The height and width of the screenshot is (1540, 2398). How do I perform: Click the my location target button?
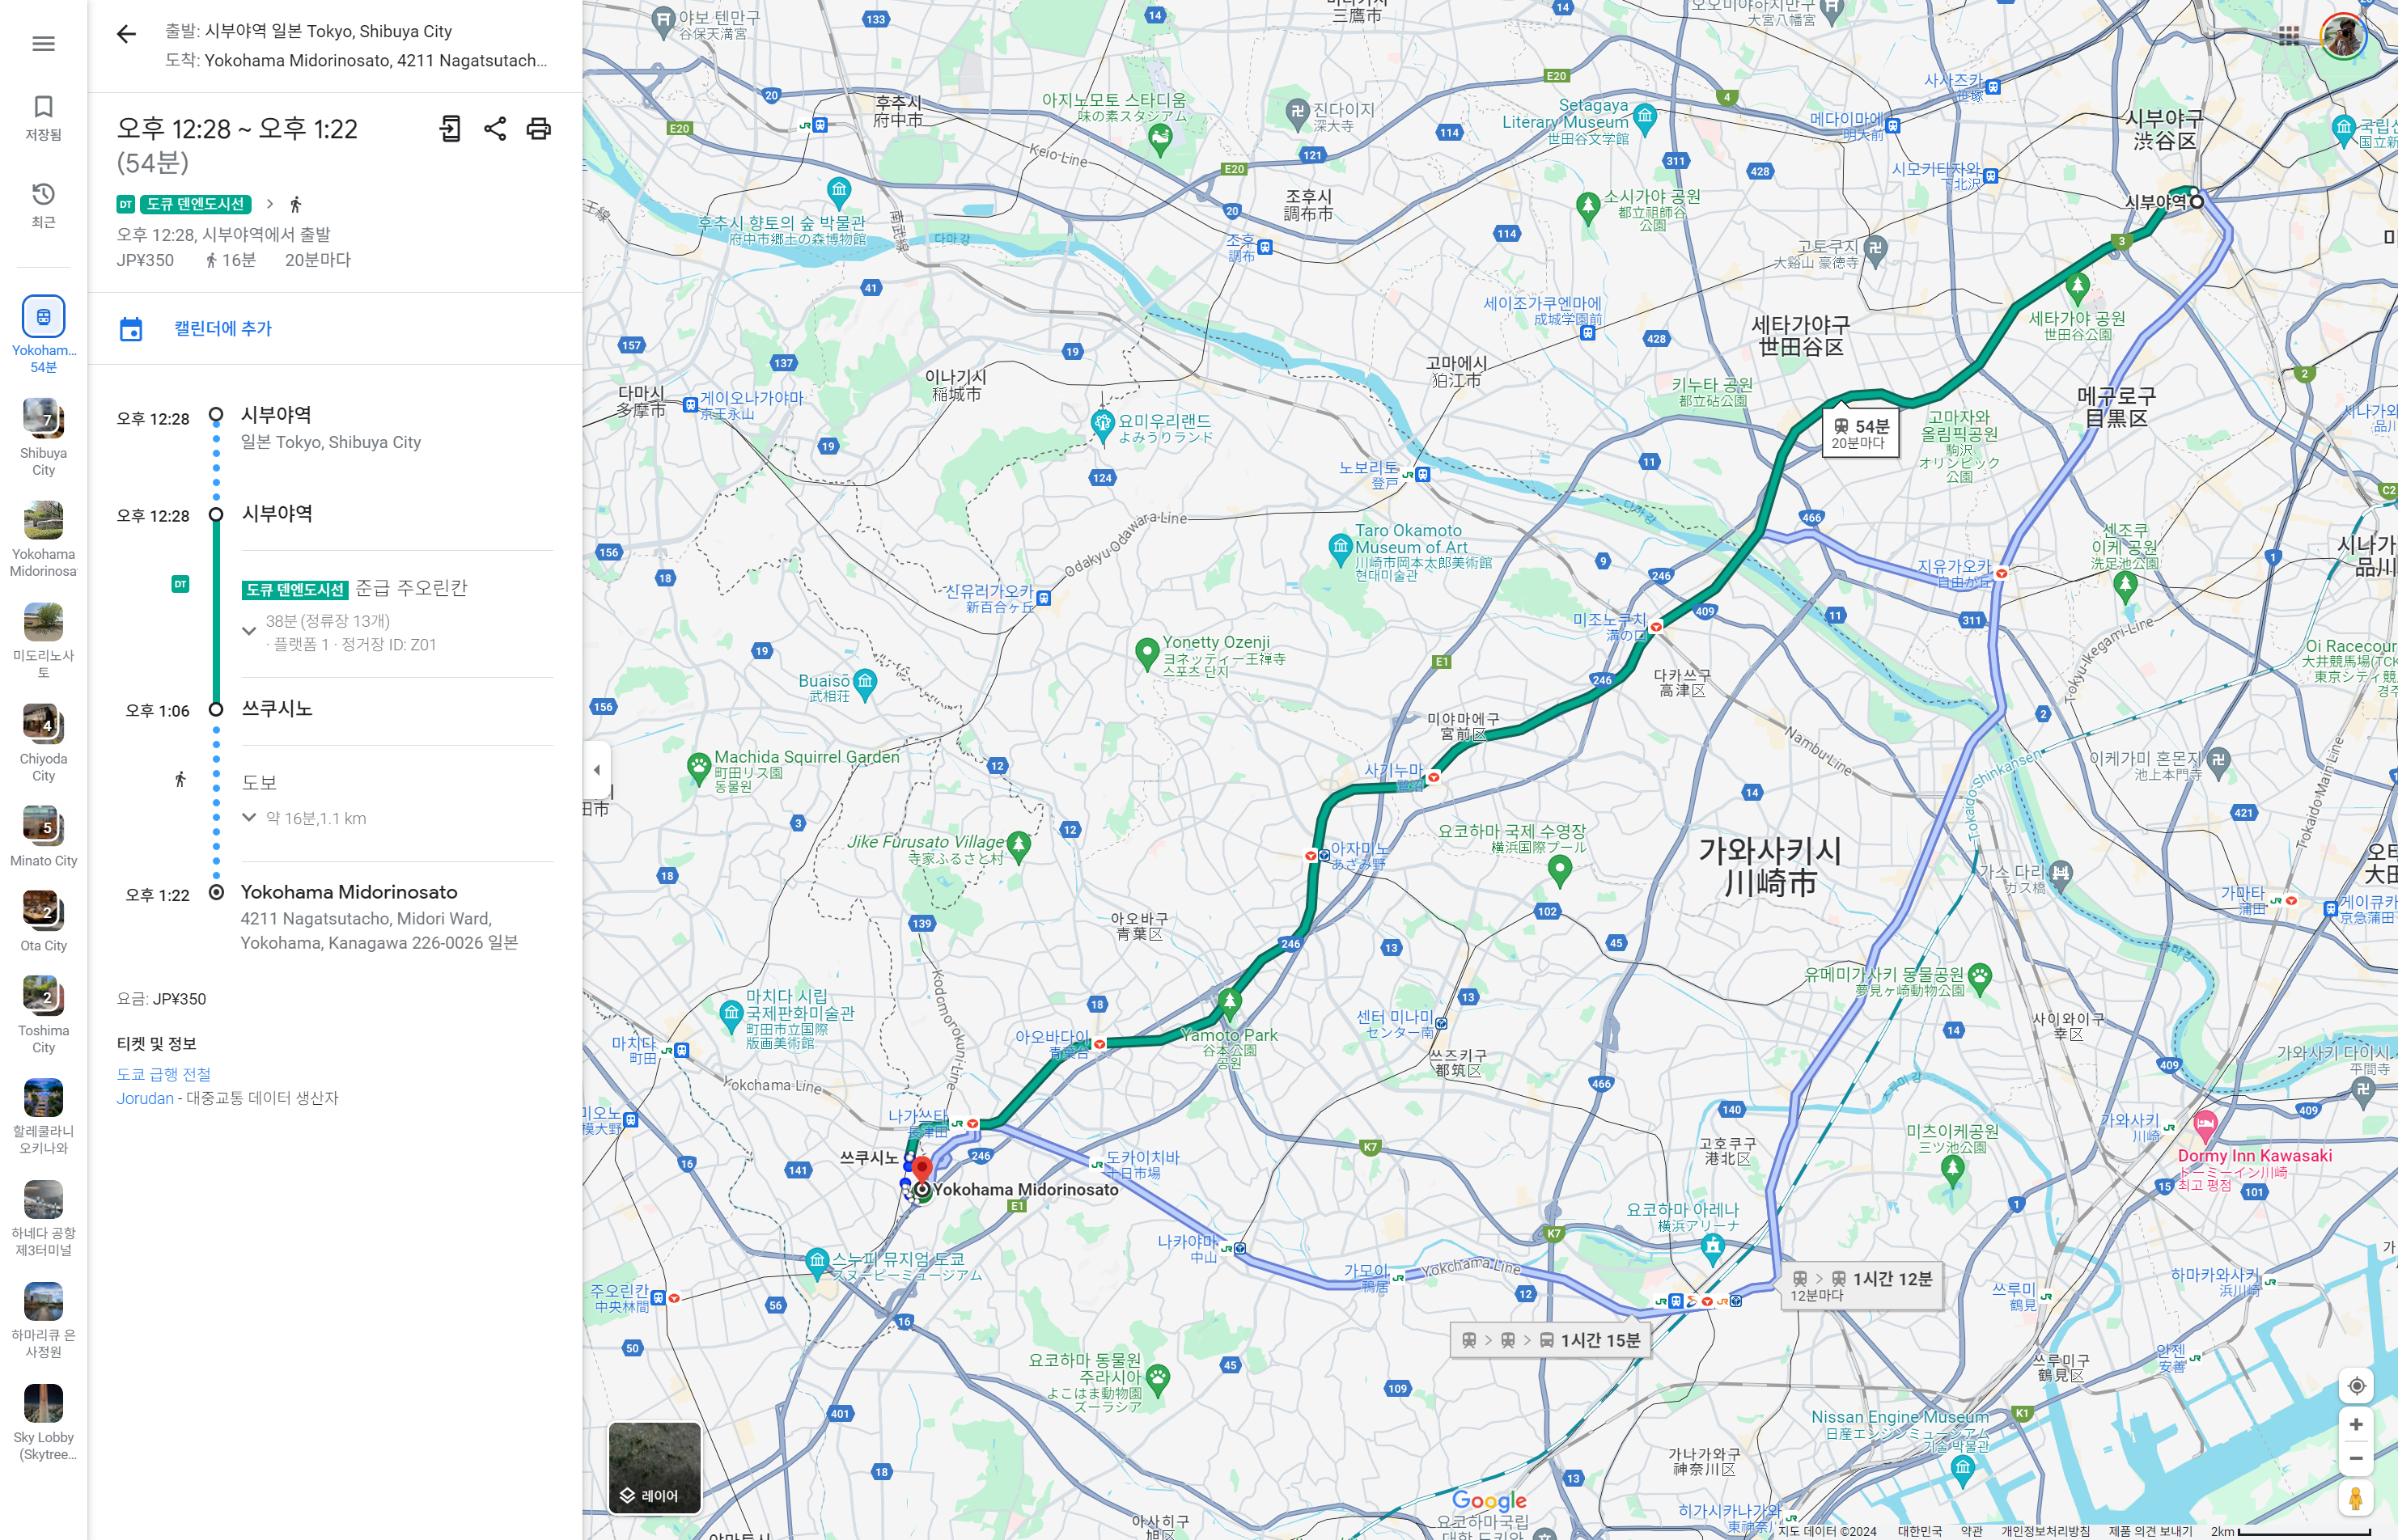click(x=2356, y=1386)
